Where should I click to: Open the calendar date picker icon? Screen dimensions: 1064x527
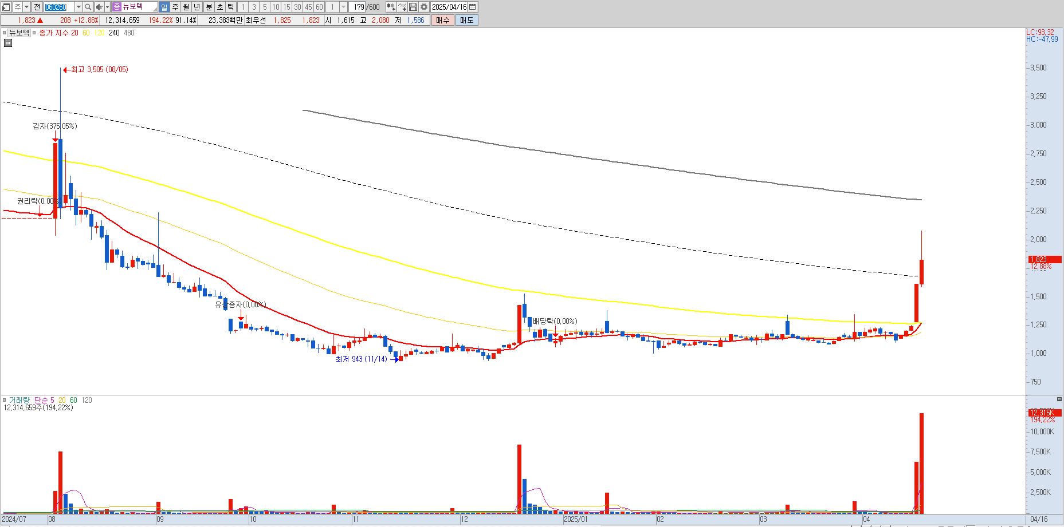[472, 7]
